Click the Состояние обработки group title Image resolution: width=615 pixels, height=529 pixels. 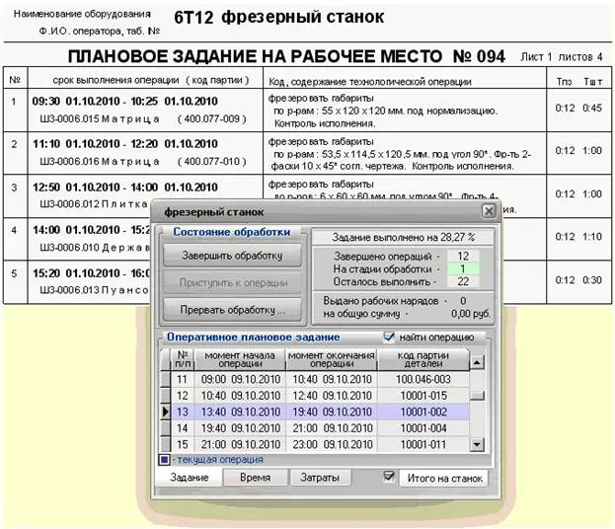231,232
